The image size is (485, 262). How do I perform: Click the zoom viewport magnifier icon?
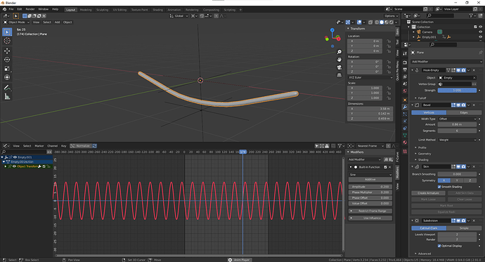[339, 52]
